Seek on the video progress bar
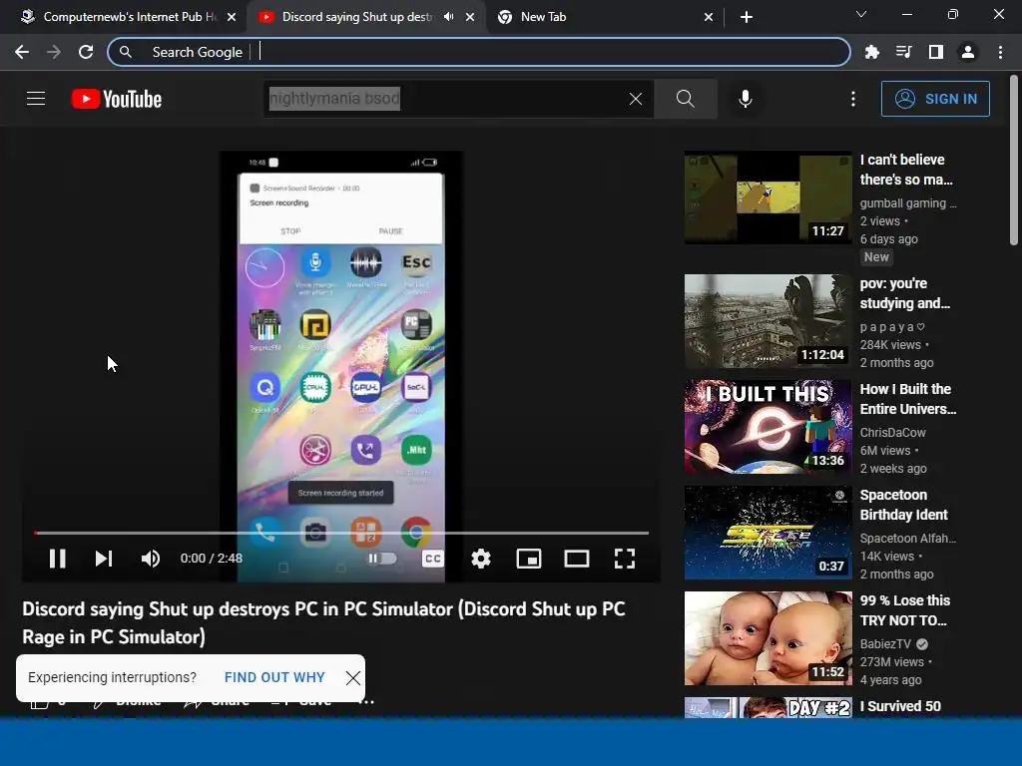 click(x=341, y=533)
